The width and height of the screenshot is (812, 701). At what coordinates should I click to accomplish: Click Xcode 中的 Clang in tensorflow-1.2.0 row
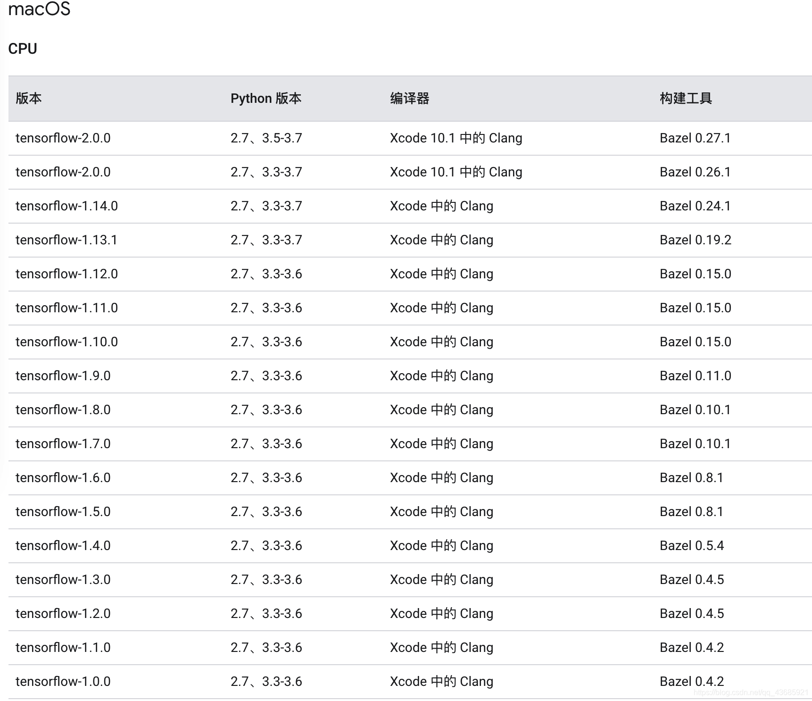[x=442, y=614]
